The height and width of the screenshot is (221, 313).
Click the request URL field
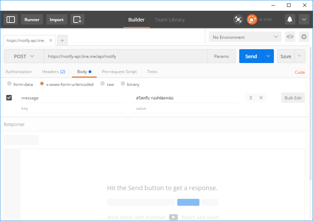[126, 56]
